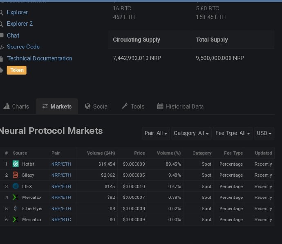
Task: Click the Neural Protocol Markets heading
Action: tap(51, 131)
